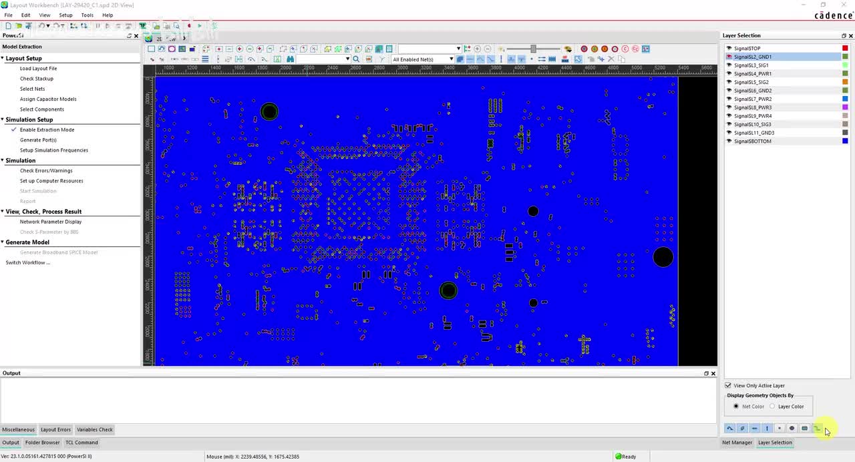Image resolution: width=855 pixels, height=462 pixels.
Task: Click the binoculars find icon
Action: tap(290, 59)
